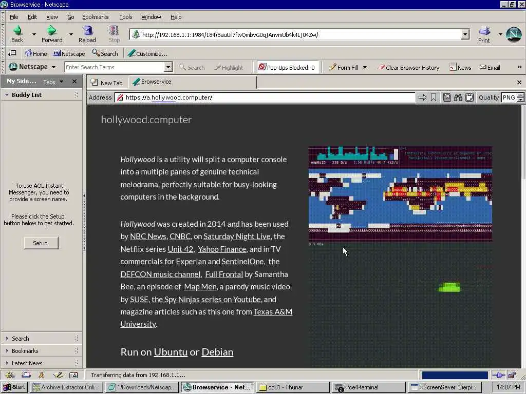
Task: Print the page with the Print icon
Action: tap(484, 31)
